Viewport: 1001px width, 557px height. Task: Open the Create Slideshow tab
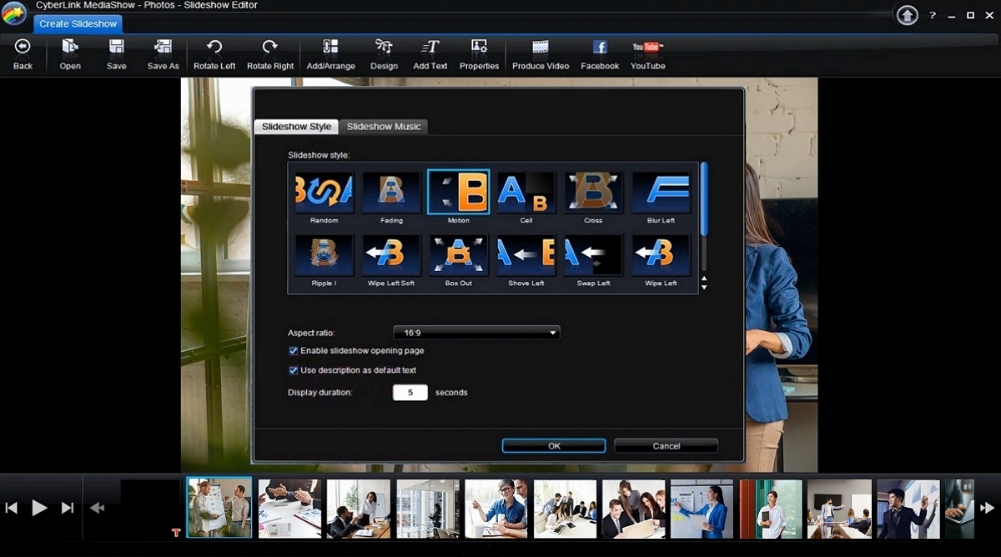78,23
